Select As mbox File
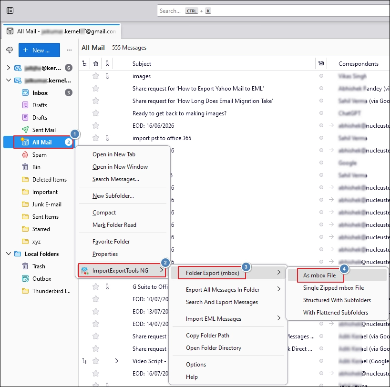Image resolution: width=390 pixels, height=387 pixels. click(319, 275)
